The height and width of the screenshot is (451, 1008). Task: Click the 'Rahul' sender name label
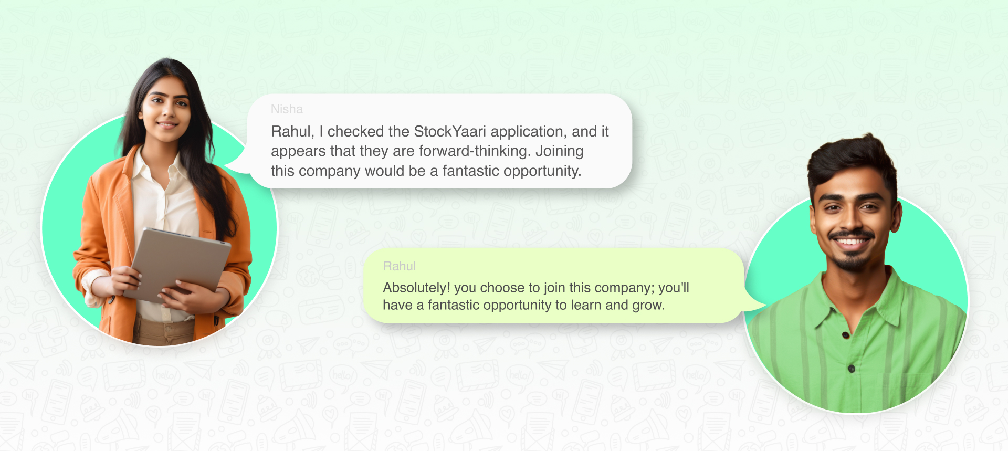pos(399,266)
